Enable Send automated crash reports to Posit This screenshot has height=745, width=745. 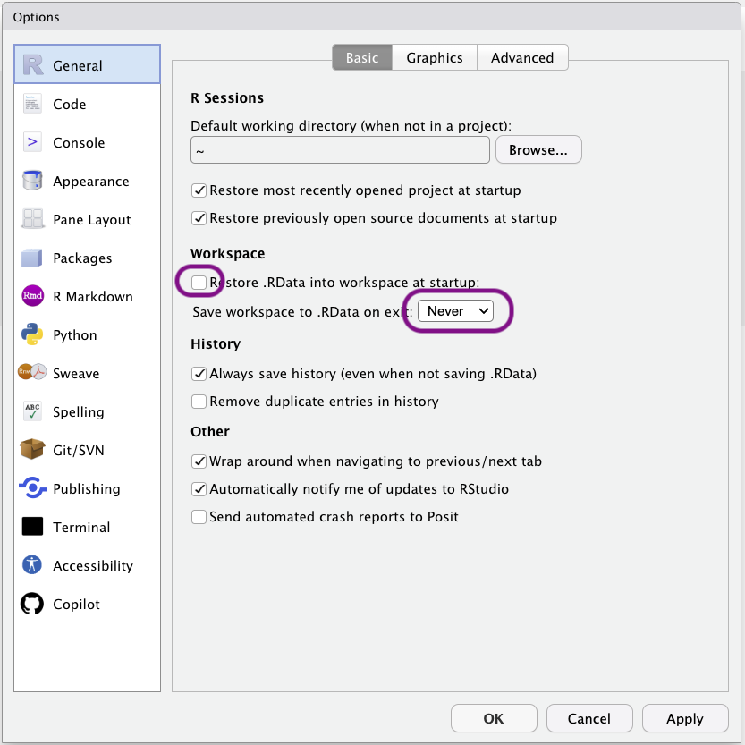coord(199,517)
